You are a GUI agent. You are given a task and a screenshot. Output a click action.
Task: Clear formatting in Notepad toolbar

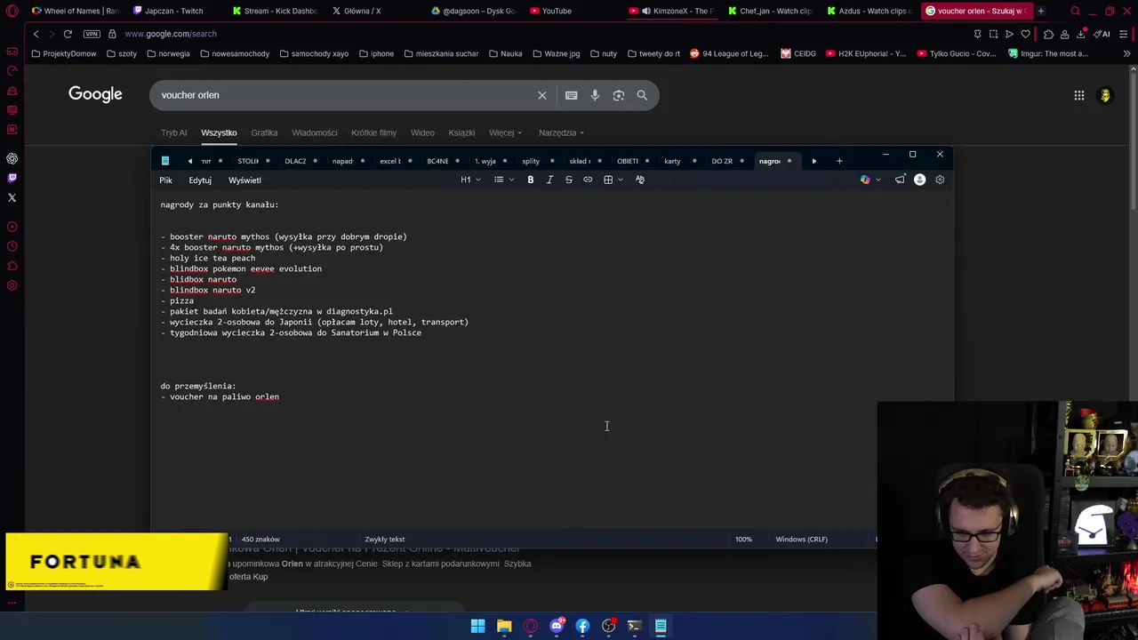pos(639,180)
